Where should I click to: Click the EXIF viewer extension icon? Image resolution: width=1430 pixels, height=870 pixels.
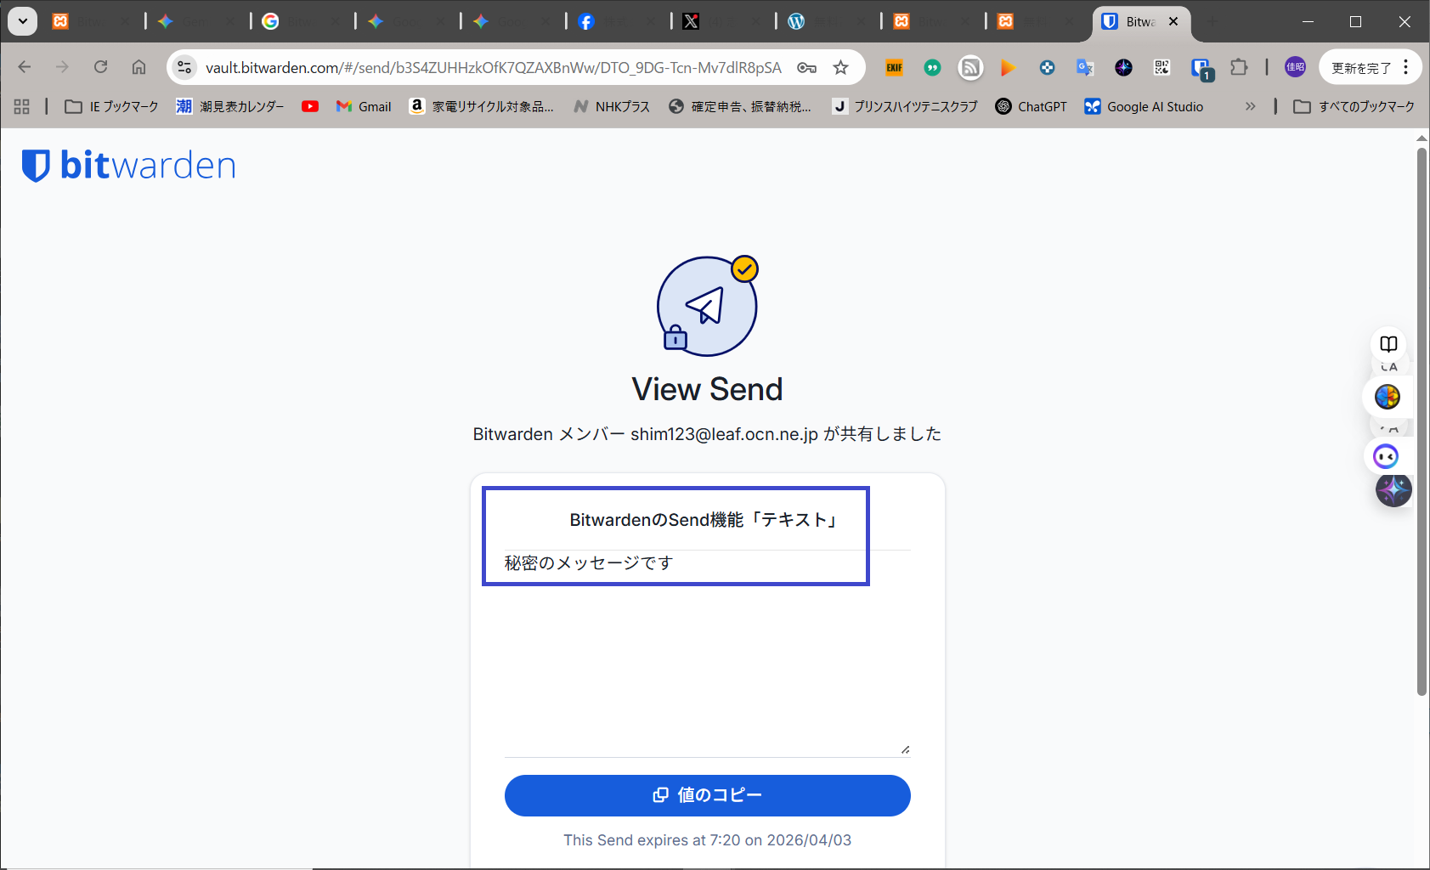tap(894, 68)
